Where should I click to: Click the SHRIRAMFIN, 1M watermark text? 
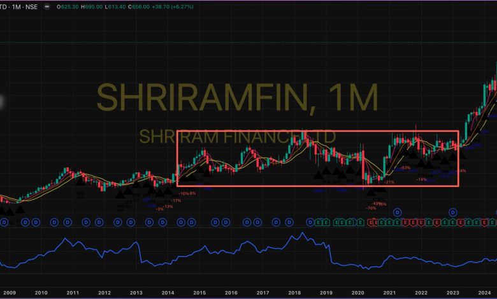pos(237,97)
